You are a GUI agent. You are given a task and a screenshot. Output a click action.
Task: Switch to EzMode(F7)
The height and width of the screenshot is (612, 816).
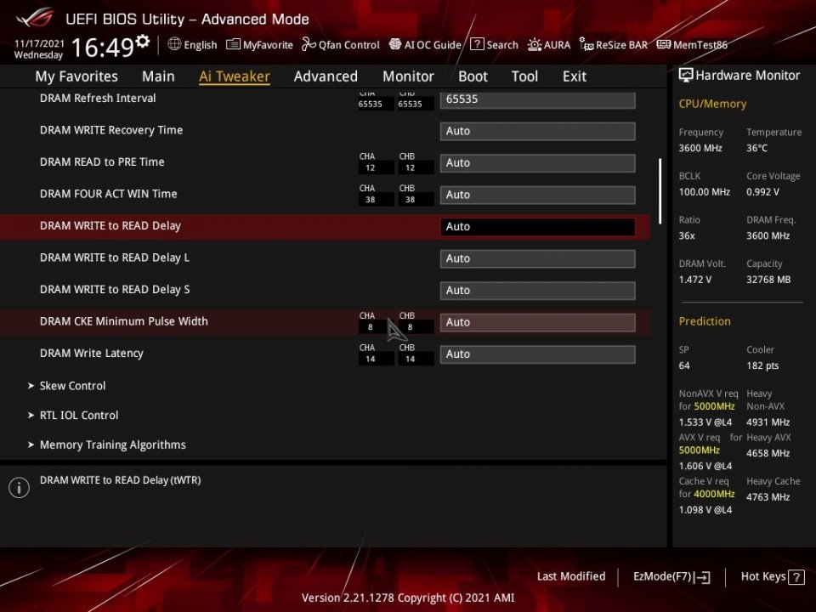click(671, 576)
